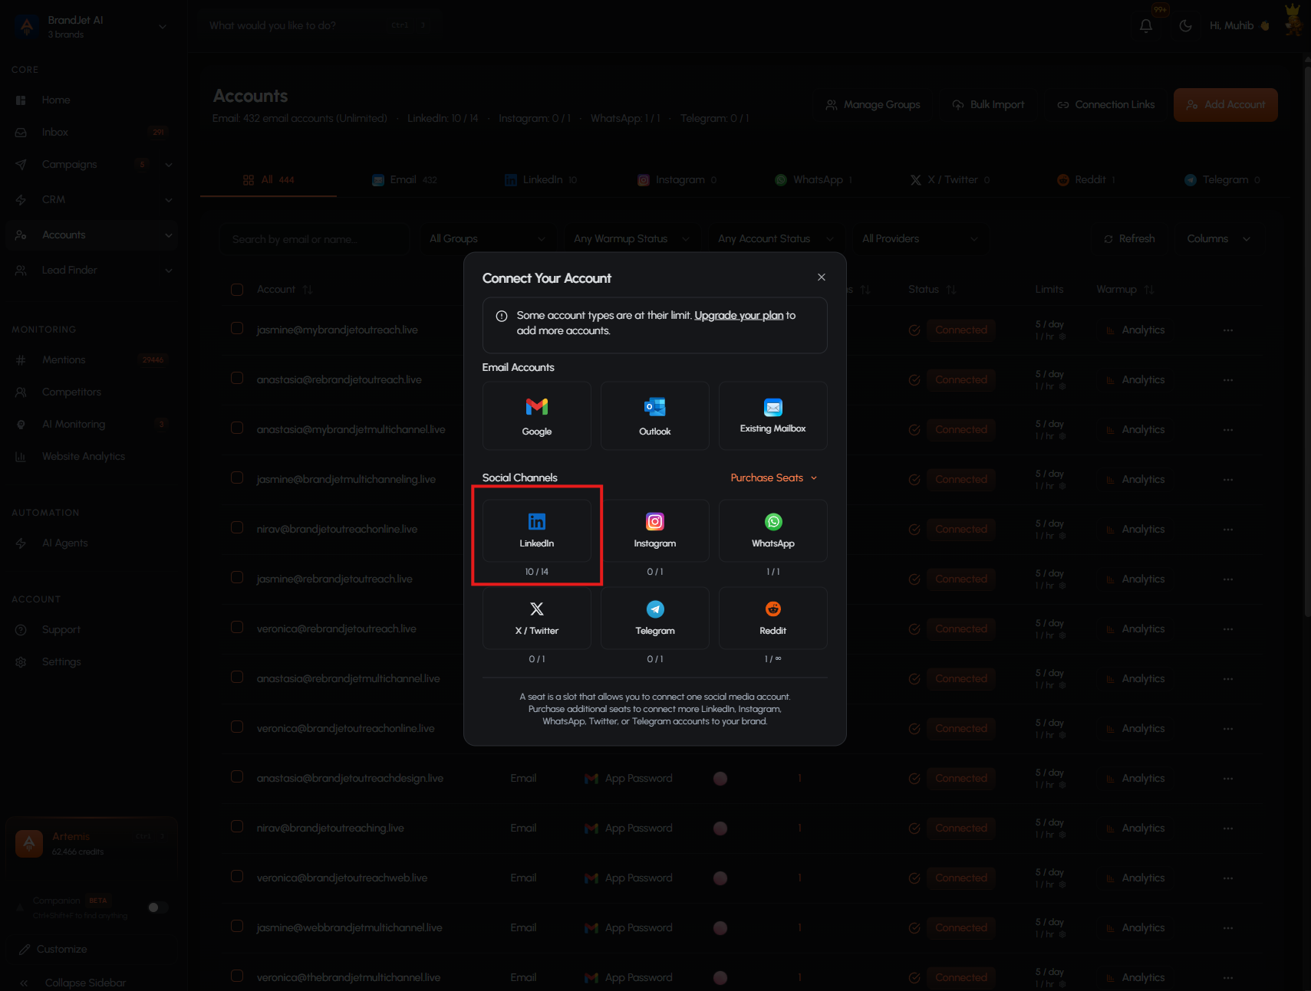The image size is (1311, 991).
Task: Click the 'What would you like to do?' command bar
Action: pos(318,25)
